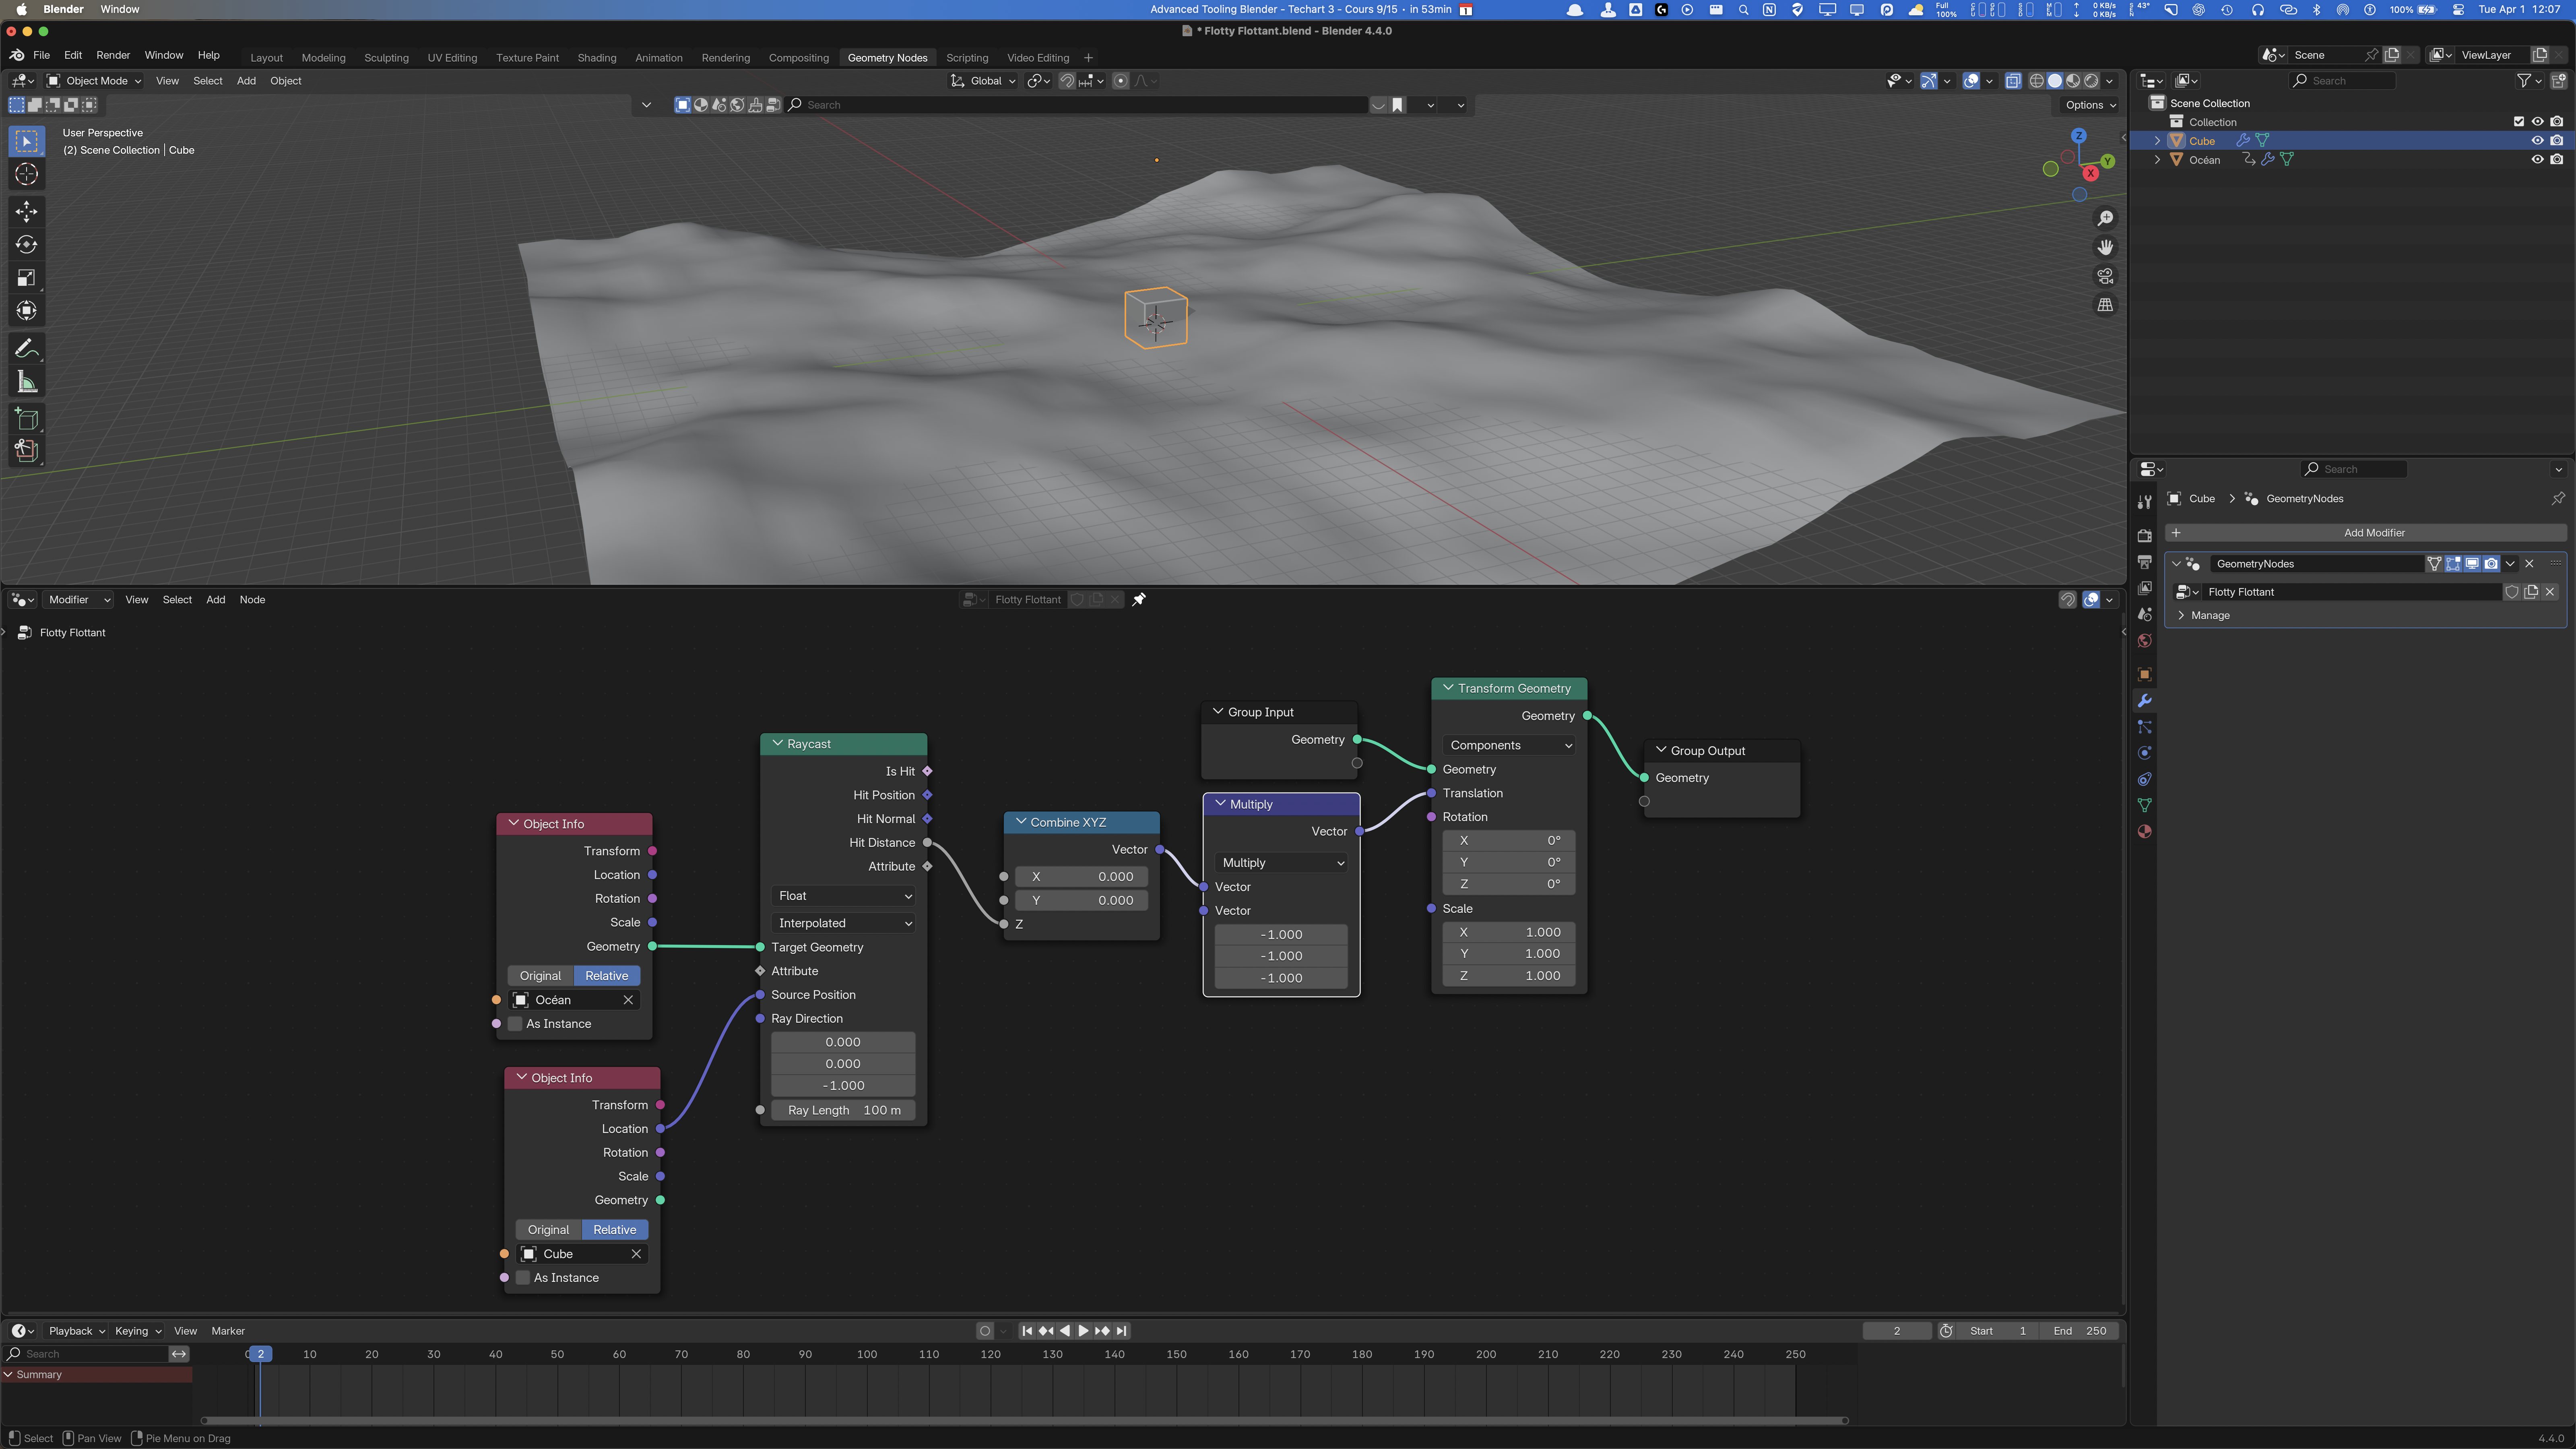Open the Render properties tab
Image resolution: width=2576 pixels, height=1449 pixels.
click(x=2144, y=536)
